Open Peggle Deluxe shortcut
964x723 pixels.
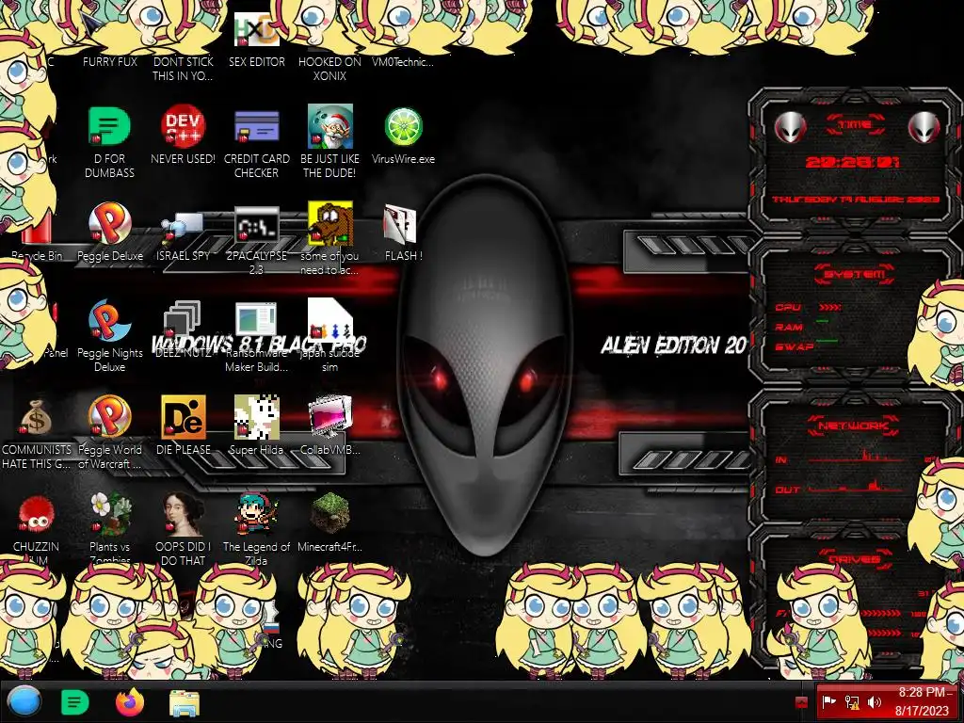[x=109, y=224]
